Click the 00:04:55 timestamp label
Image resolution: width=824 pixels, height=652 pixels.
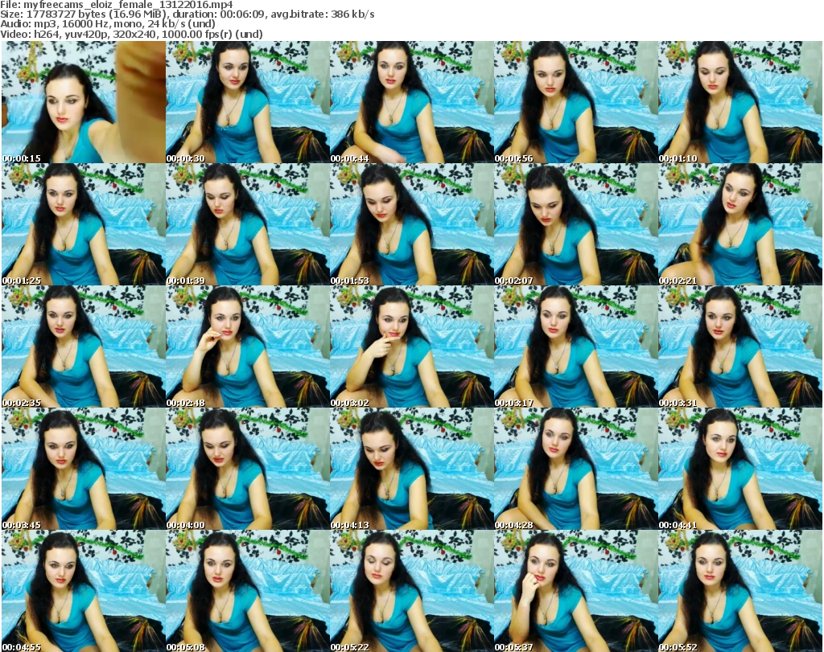click(x=21, y=646)
